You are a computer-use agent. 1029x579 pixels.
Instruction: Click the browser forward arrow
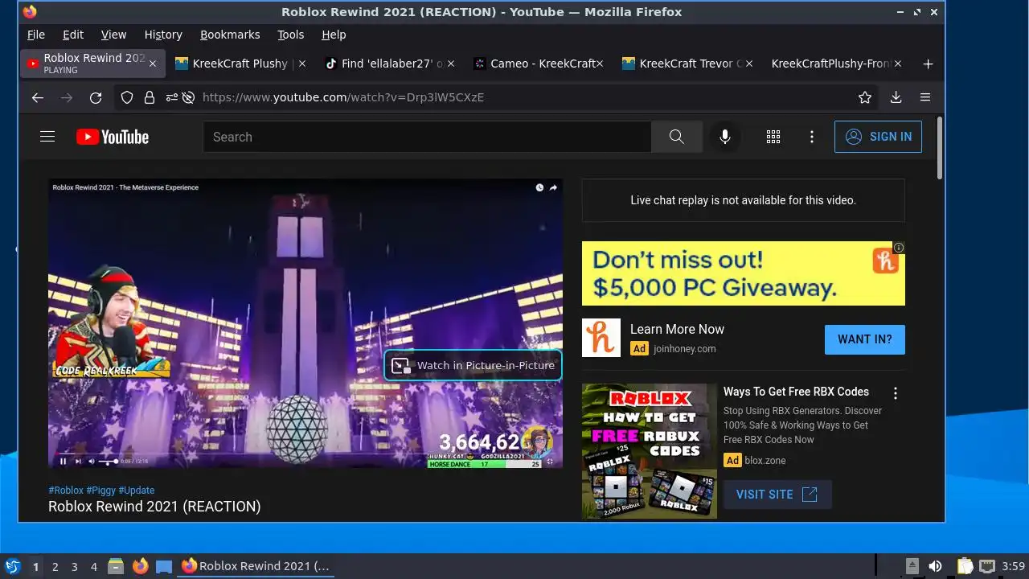coord(67,97)
